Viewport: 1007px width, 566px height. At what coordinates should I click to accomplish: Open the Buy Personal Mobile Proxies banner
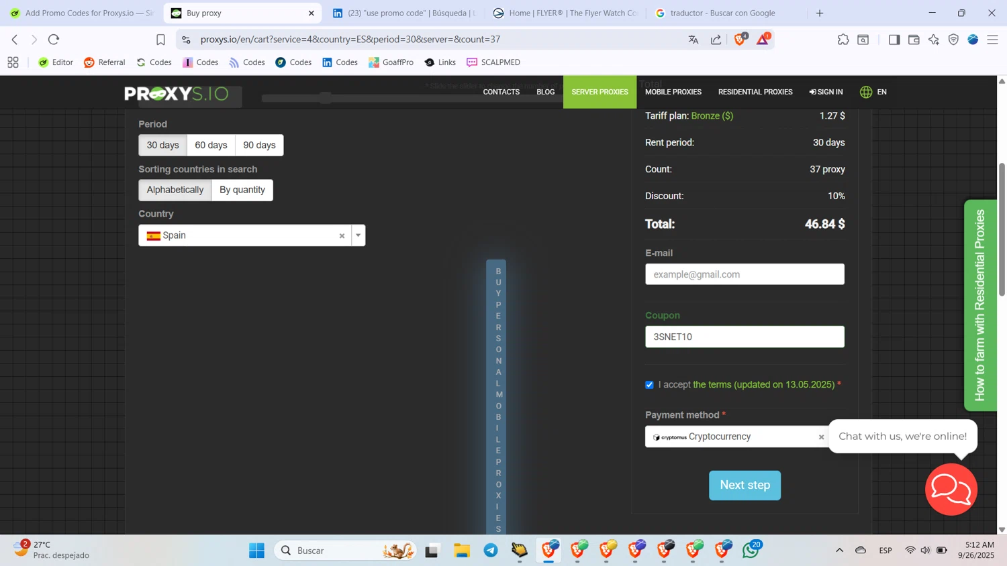(x=496, y=398)
